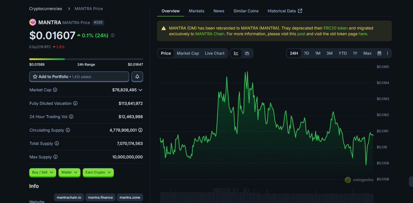This screenshot has width=413, height=203.
Task: Visit mantra.zone website link
Action: (x=130, y=197)
